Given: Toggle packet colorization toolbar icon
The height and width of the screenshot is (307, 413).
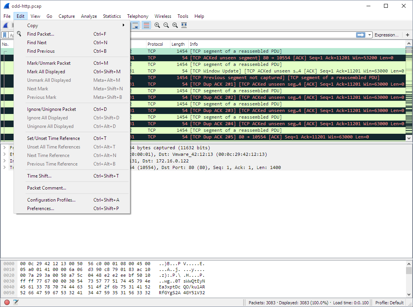Looking at the screenshot, I should click(146, 25).
